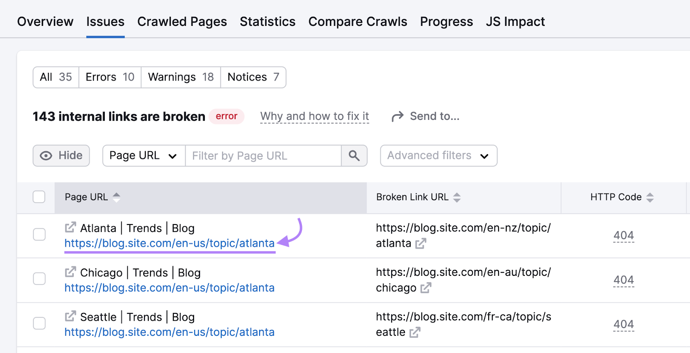Open external link icon beside Seattle title
This screenshot has height=353, width=690.
point(70,316)
